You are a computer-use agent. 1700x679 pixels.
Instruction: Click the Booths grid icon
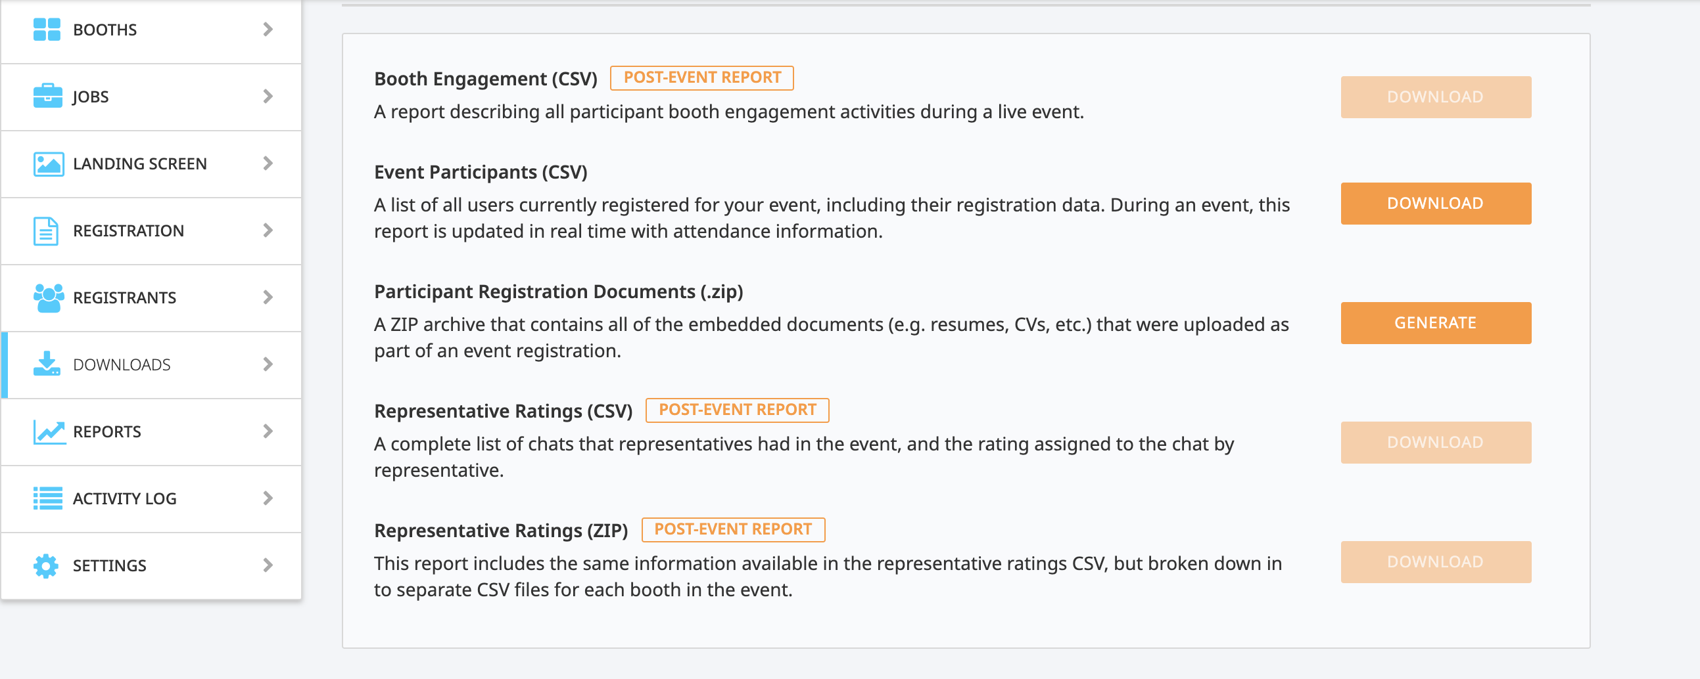click(x=47, y=30)
